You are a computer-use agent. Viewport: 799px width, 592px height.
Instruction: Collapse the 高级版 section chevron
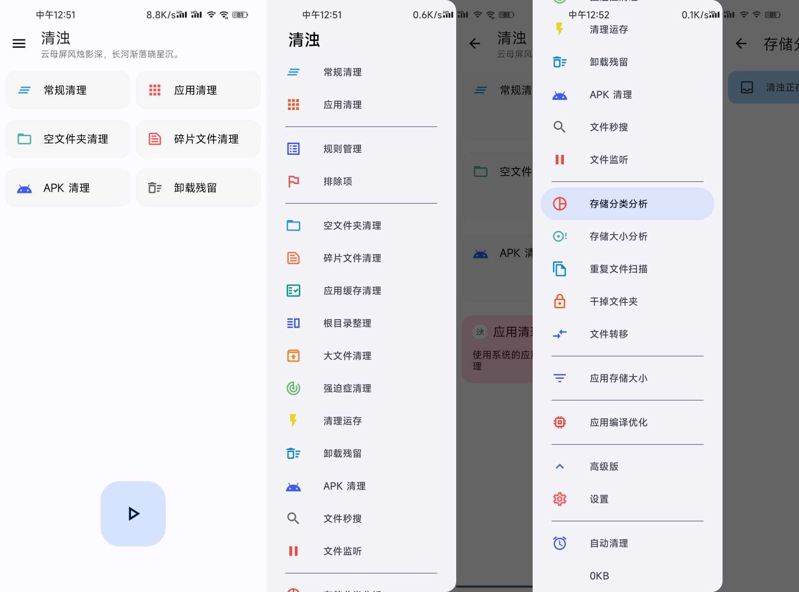[x=560, y=467]
